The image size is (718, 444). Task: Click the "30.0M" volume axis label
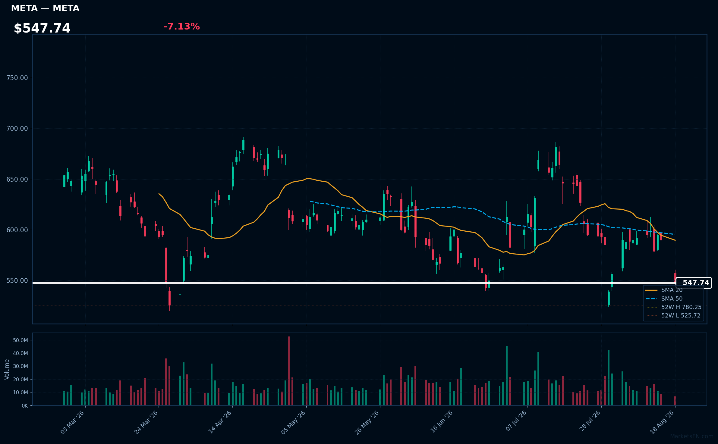coord(20,366)
